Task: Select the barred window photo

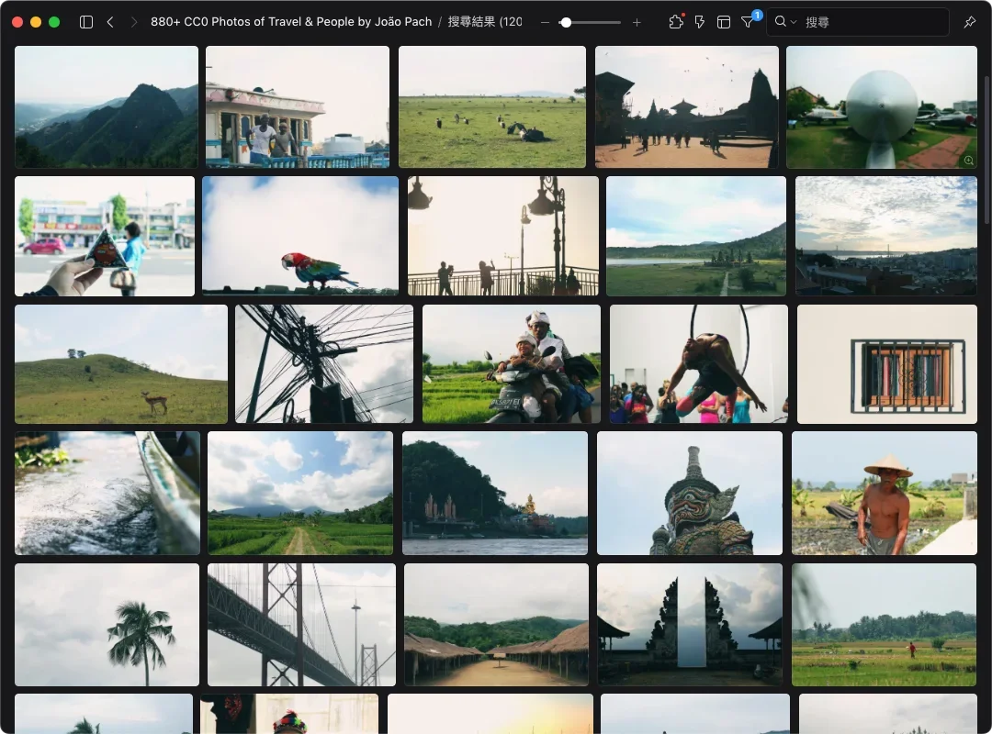Action: point(887,364)
